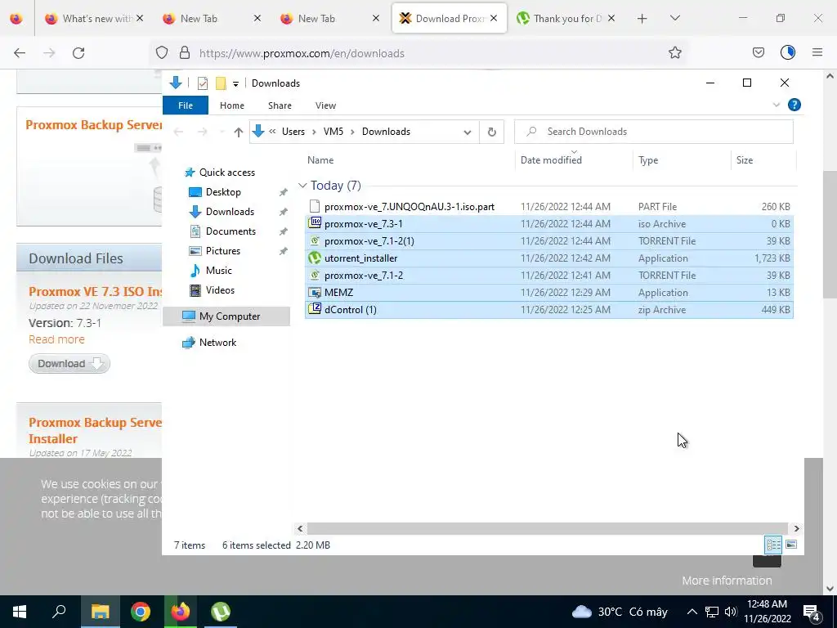
Task: Open the View ribbon tab
Action: pyautogui.click(x=325, y=105)
